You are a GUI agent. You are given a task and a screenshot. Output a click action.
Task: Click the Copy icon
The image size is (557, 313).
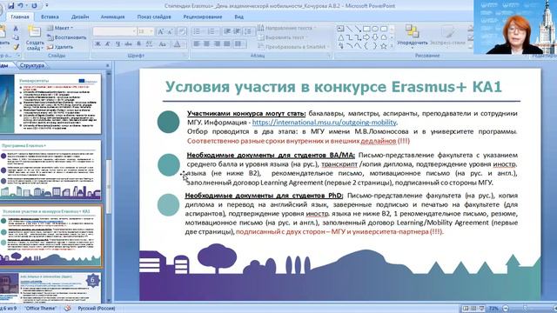tap(16, 37)
